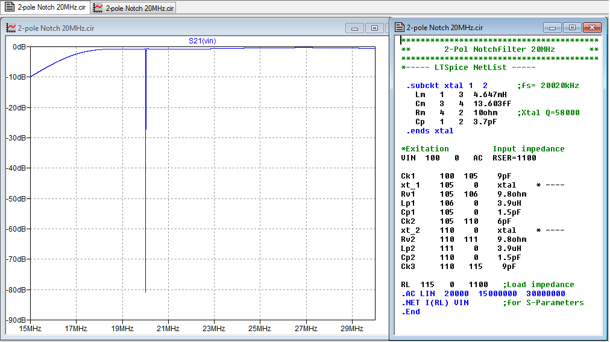Click the waveform icon in second tab
The image size is (610, 342).
pyautogui.click(x=98, y=8)
